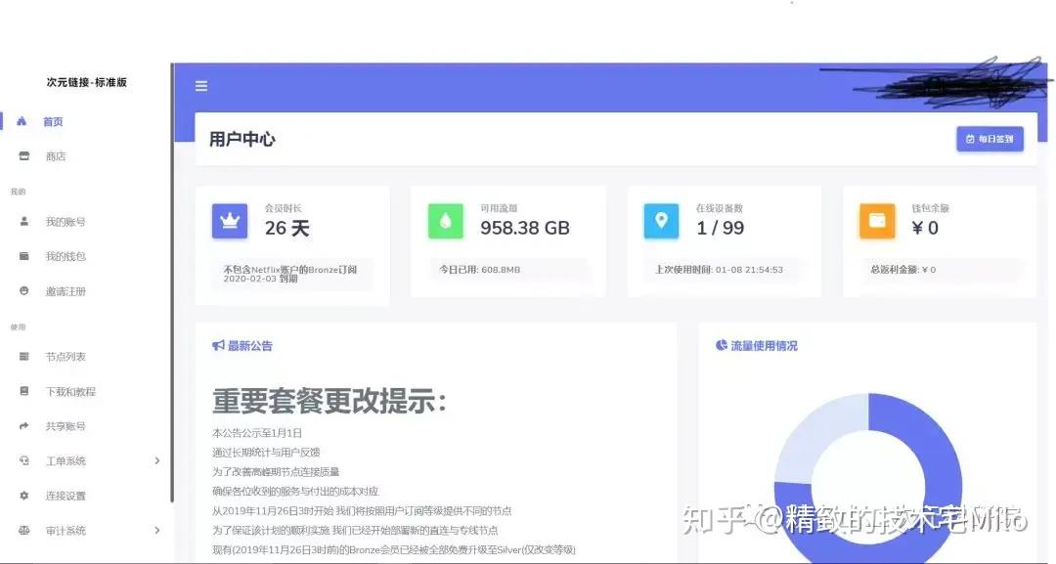Click the 958.38 GB available traffic value
The image size is (1056, 564).
pyautogui.click(x=525, y=228)
